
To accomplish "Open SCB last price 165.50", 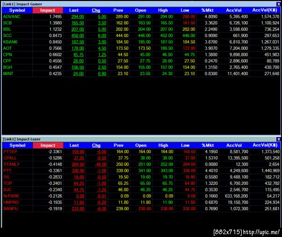I will tap(78, 23).
